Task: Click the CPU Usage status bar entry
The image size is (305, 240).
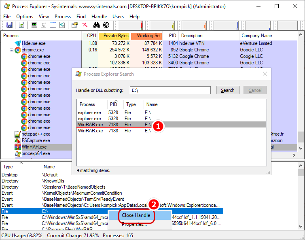Action: coord(22,236)
